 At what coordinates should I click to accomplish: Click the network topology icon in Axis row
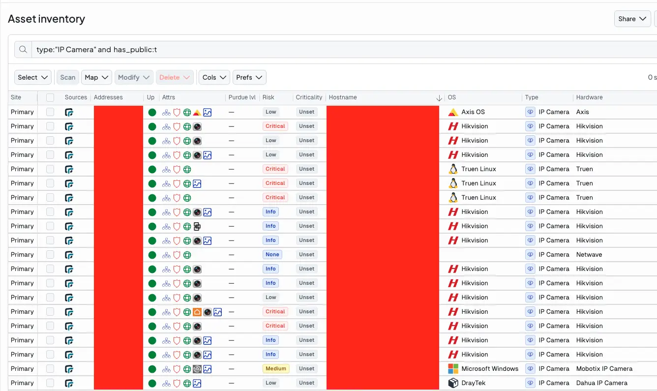coord(166,112)
